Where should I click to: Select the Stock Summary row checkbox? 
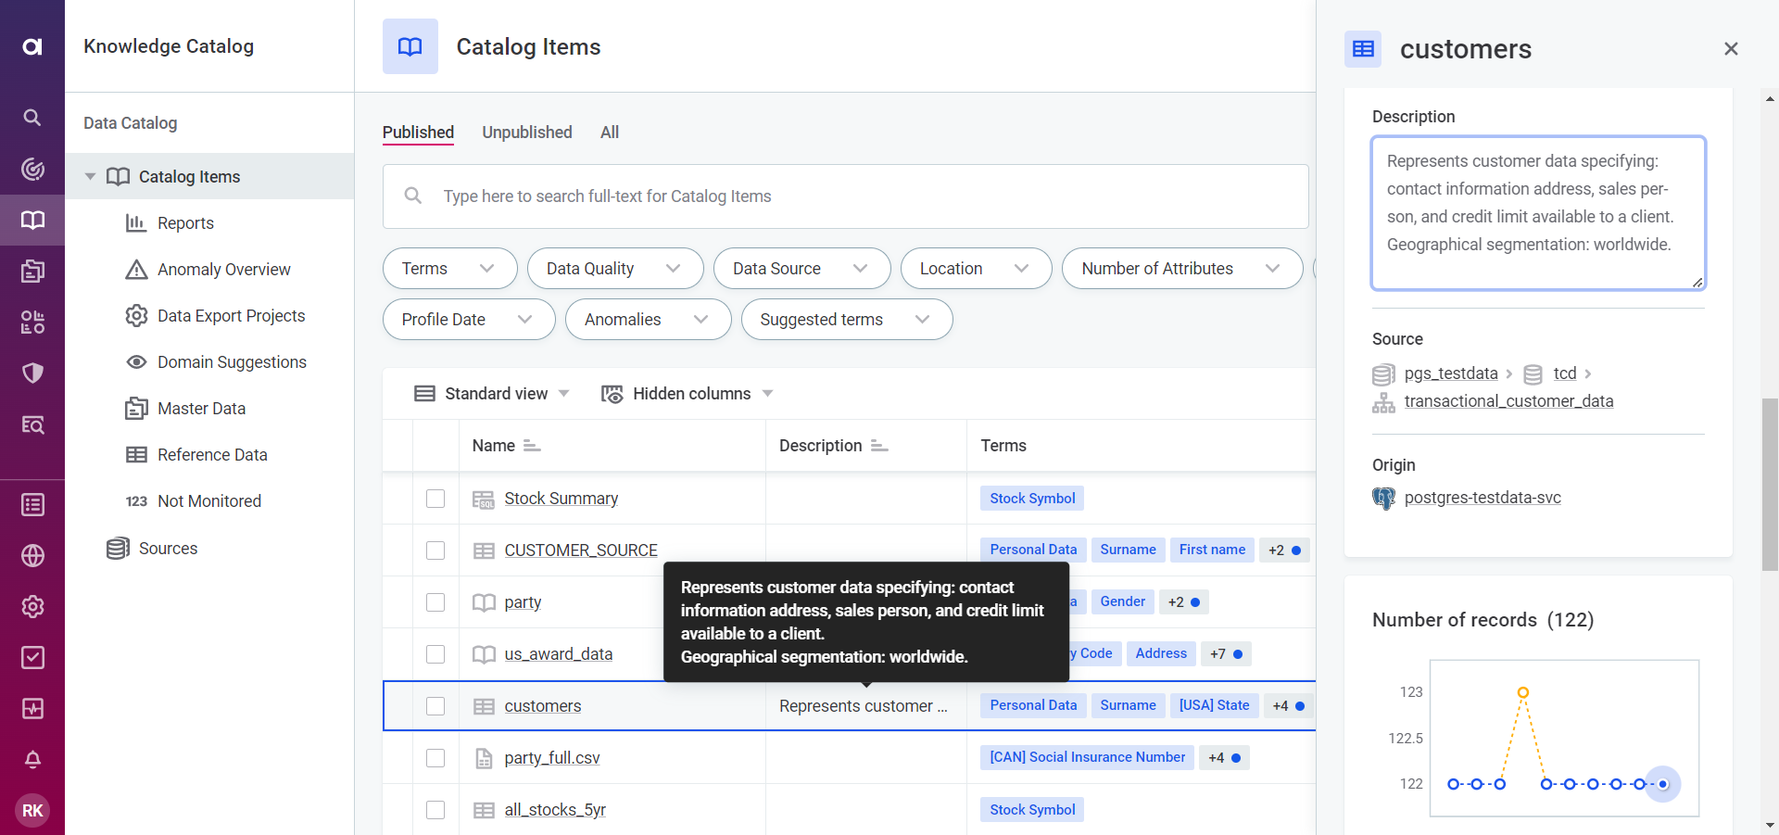pos(435,499)
